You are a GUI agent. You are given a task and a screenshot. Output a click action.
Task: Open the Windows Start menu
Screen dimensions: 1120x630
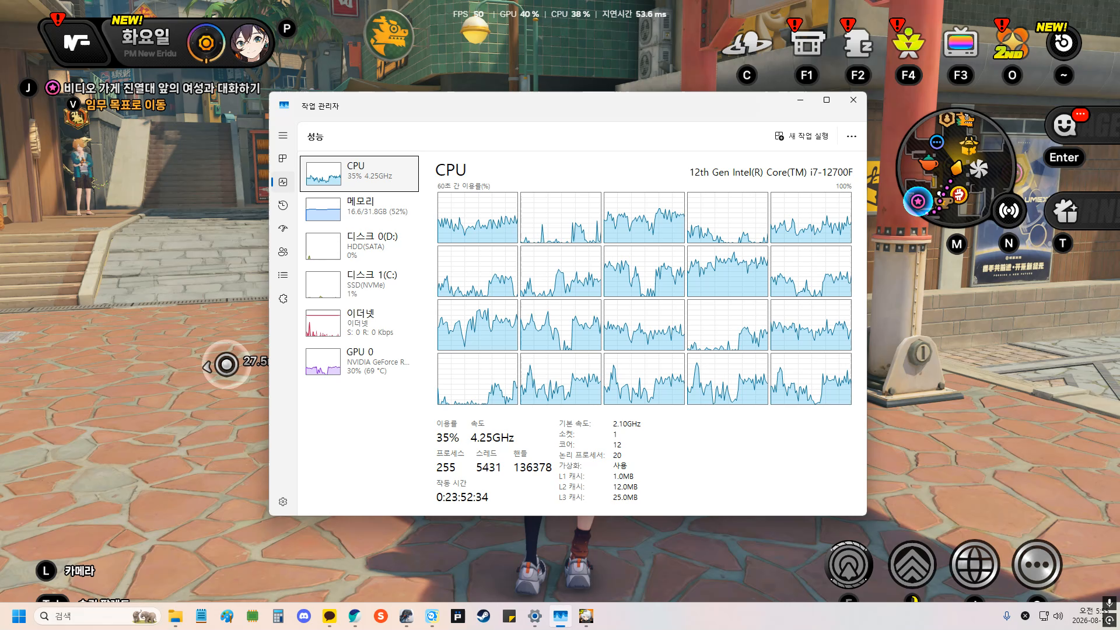click(19, 616)
